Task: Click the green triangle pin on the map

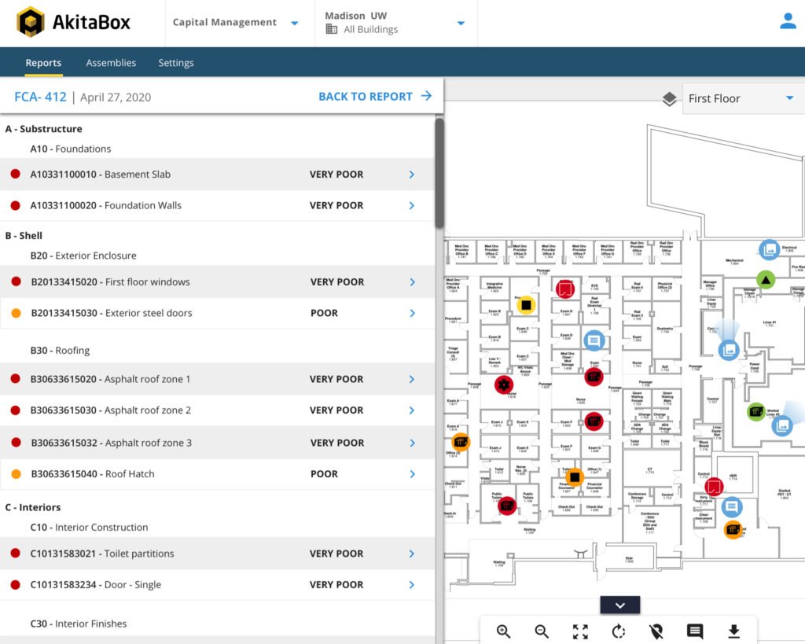Action: 766,279
